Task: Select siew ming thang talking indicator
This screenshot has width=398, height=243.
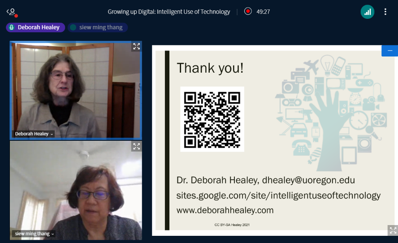Action: pyautogui.click(x=97, y=27)
